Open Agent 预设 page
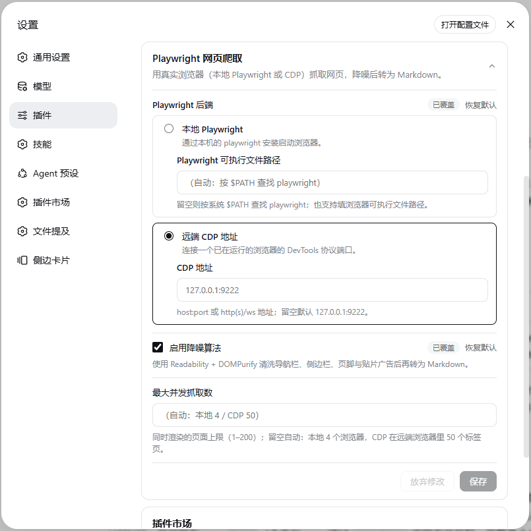Viewport: 531px width, 531px height. click(x=63, y=173)
